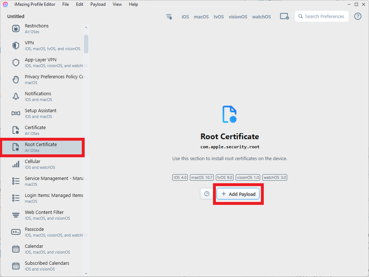The image size is (369, 277).
Task: Filter payloads by tvOS
Action: [x=219, y=17]
